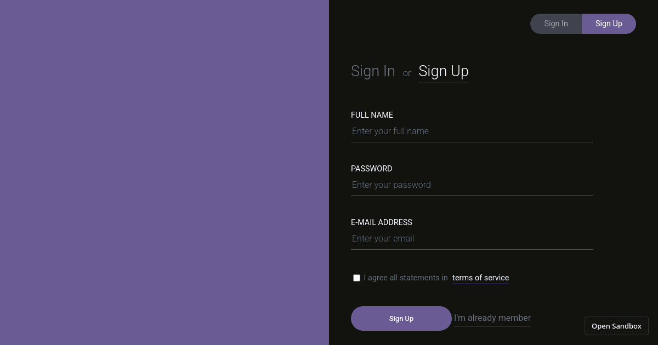Click the E-MAIL ADDRESS label
The height and width of the screenshot is (345, 658).
coord(381,222)
